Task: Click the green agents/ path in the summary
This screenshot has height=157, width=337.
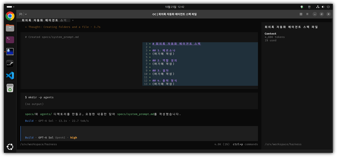Action: 46,114
